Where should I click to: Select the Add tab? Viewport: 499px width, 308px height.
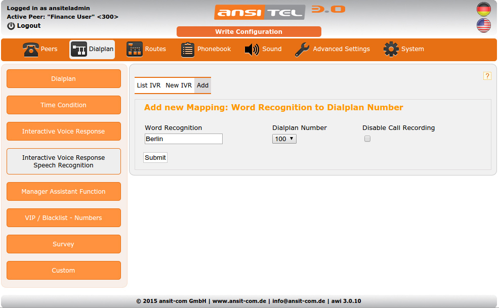click(x=202, y=85)
